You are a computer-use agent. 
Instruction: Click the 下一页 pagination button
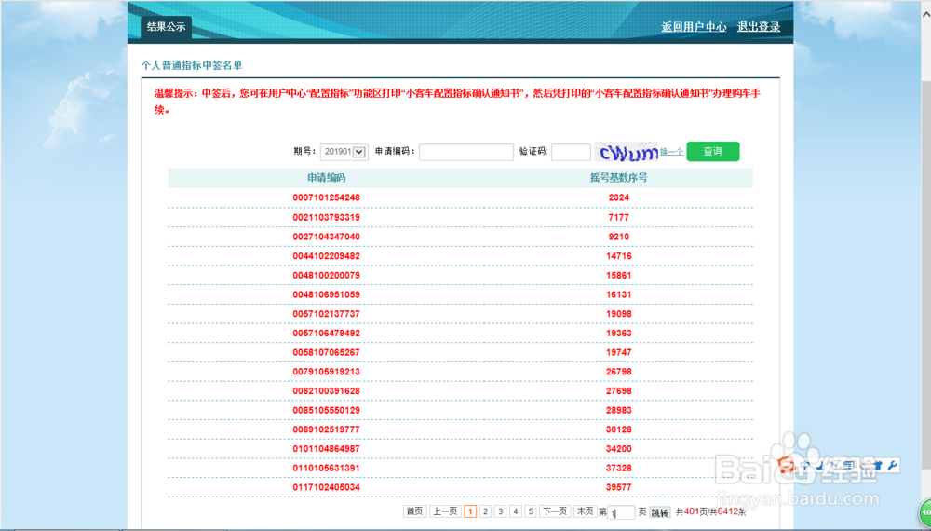click(x=555, y=511)
